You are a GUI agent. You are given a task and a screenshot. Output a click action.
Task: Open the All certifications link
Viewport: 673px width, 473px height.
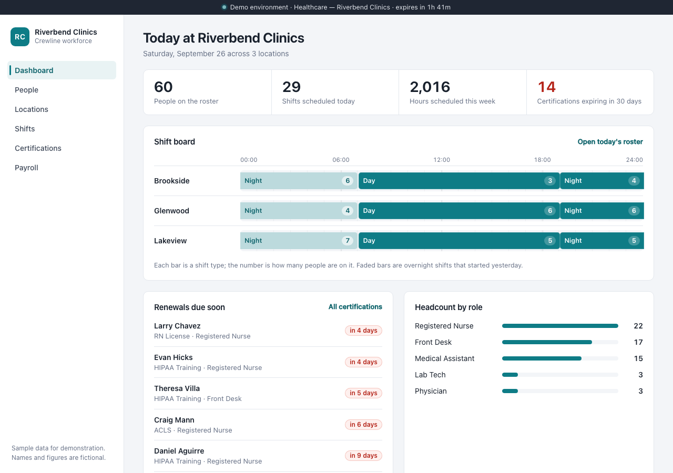pyautogui.click(x=355, y=307)
